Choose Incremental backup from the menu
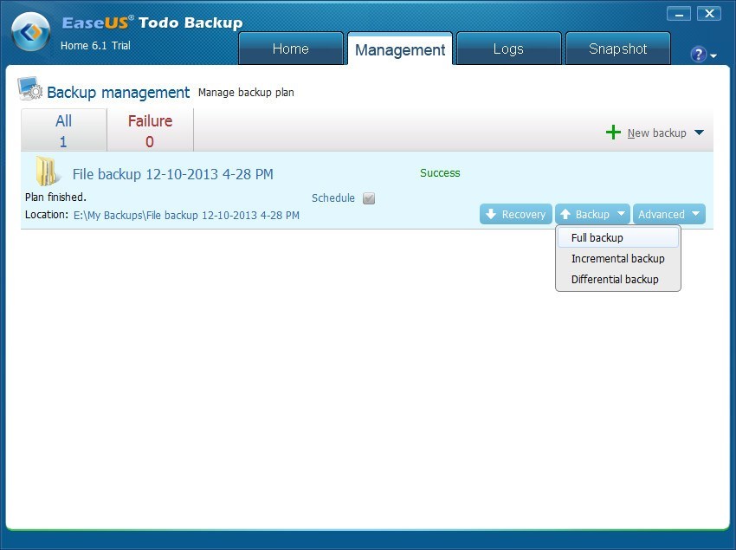 tap(617, 258)
